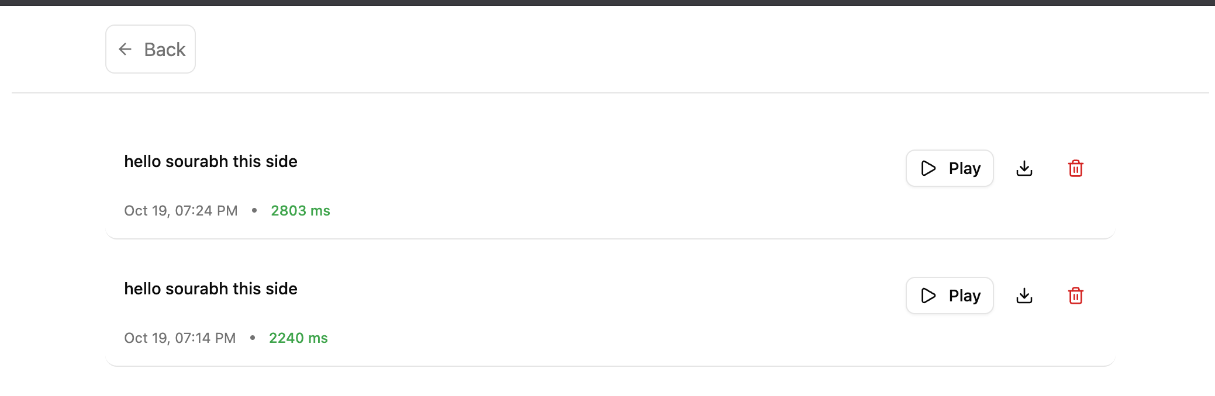The image size is (1215, 396).
Task: Delete the 07:24 PM recording
Action: tap(1076, 168)
